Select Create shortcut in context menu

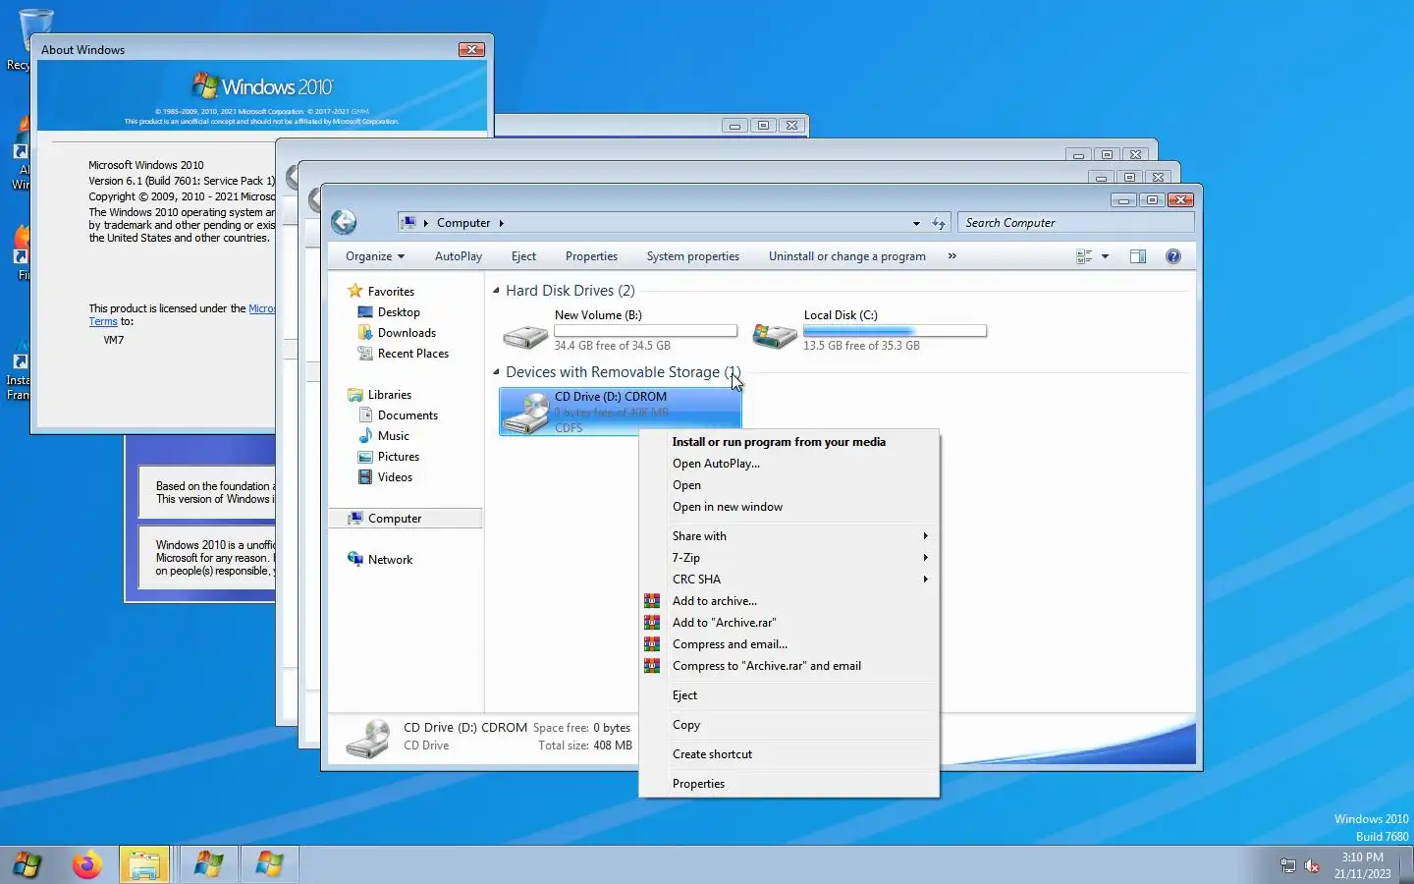coord(789,754)
